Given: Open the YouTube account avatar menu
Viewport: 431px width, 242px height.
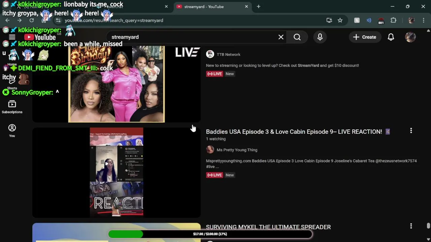Looking at the screenshot, I should pyautogui.click(x=410, y=37).
